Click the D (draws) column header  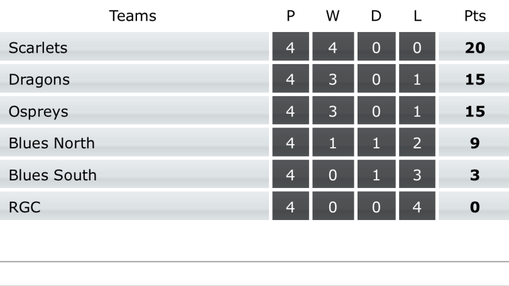[376, 16]
